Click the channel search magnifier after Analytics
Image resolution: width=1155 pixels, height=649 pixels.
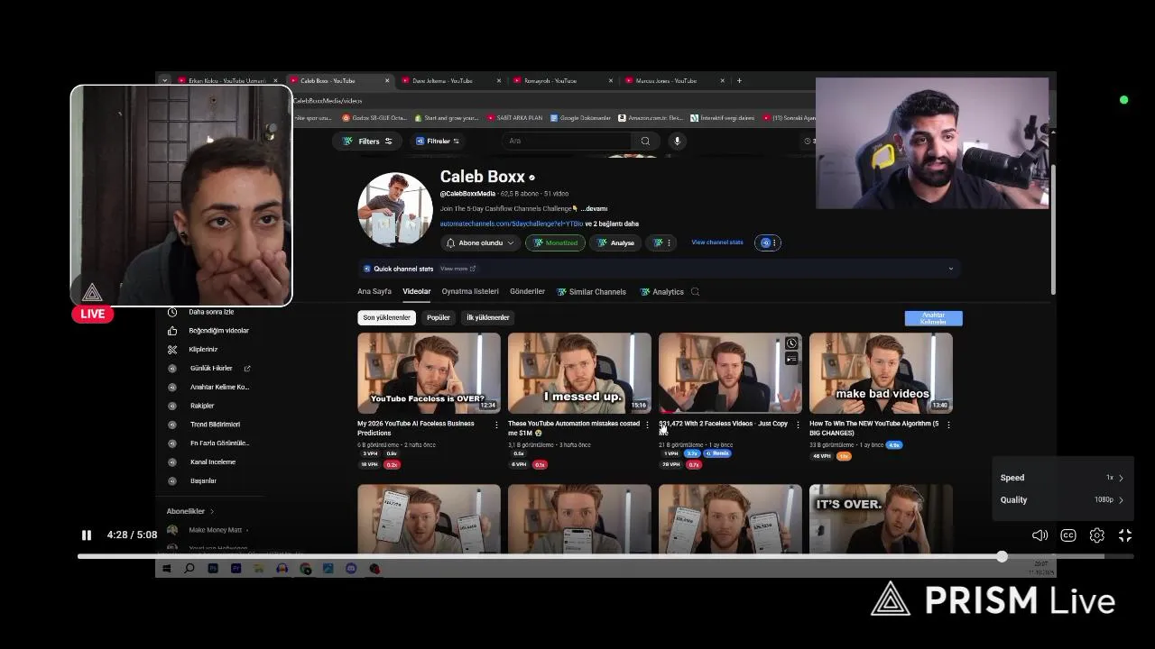[695, 292]
